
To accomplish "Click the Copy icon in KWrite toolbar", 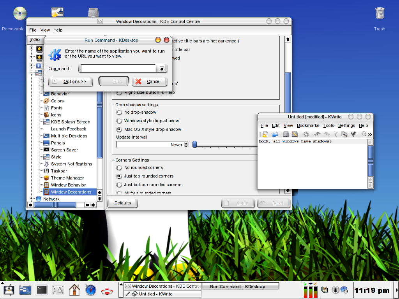I will 344,134.
